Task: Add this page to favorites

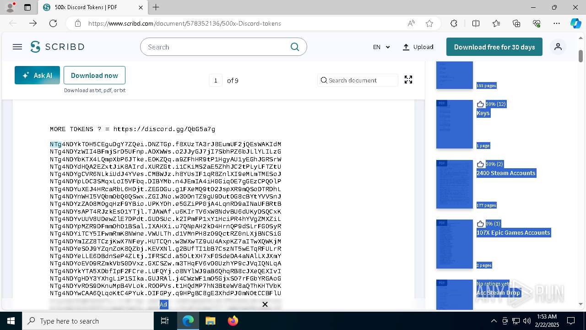Action: (429, 23)
